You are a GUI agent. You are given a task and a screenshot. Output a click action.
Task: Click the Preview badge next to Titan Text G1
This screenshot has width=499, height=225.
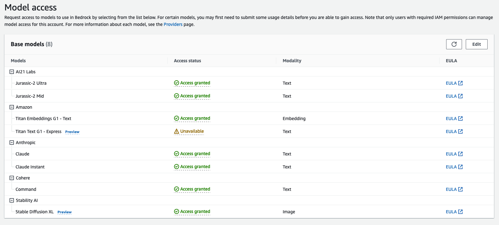tap(72, 132)
